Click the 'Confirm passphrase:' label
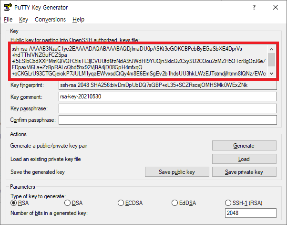287x225 pixels. click(33, 120)
